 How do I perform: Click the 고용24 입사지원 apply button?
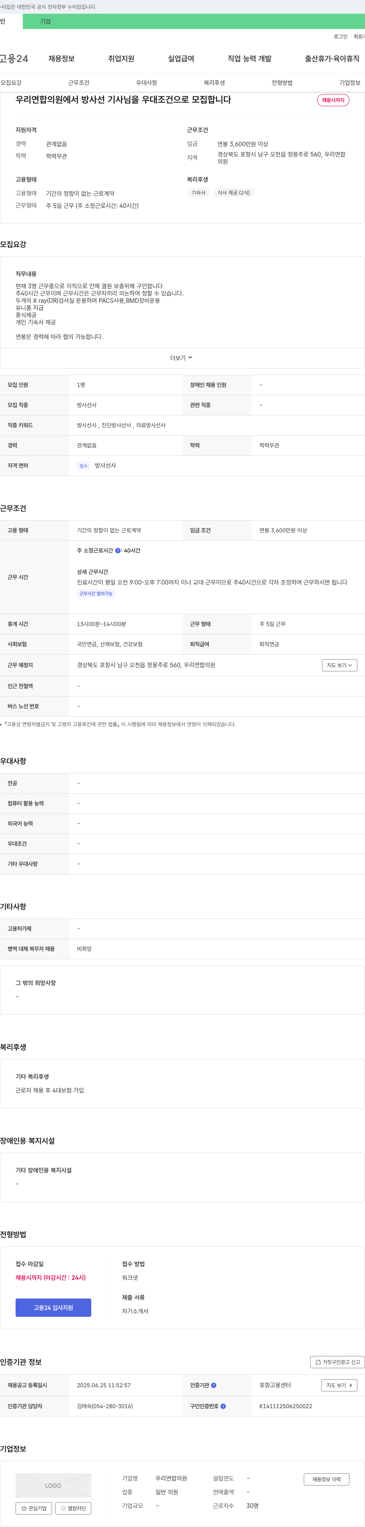[53, 1308]
